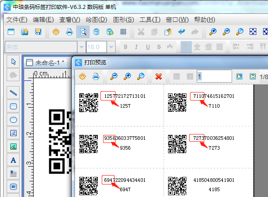268x197 pixels.
Task: Open print preview from main toolbar
Action: pyautogui.click(x=83, y=32)
